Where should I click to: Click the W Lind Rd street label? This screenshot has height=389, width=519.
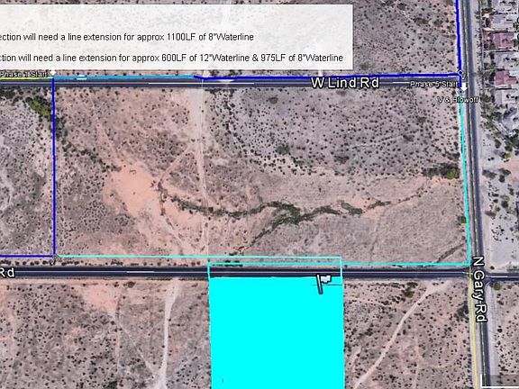point(344,83)
